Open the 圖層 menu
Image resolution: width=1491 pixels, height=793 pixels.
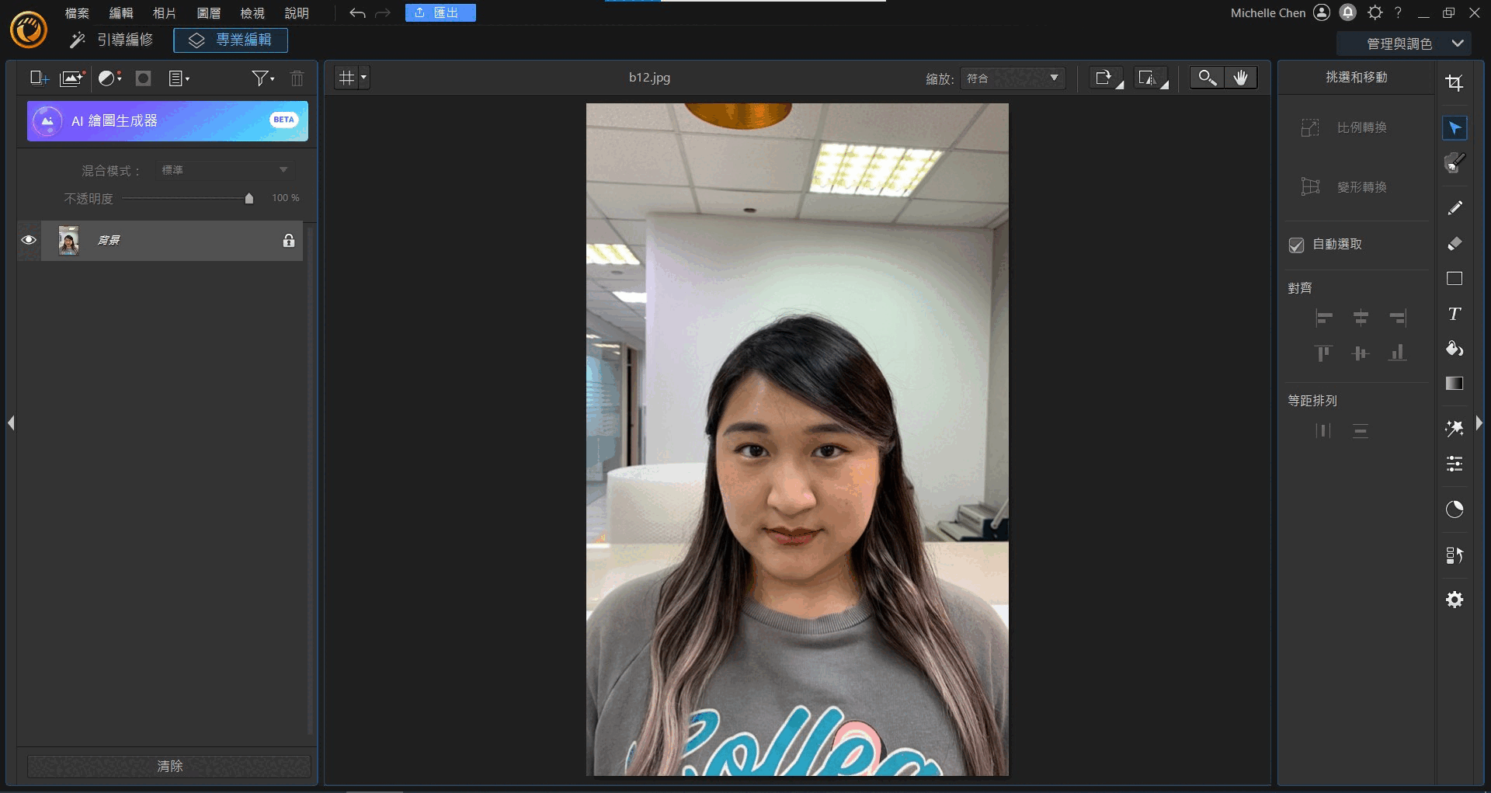(x=209, y=13)
